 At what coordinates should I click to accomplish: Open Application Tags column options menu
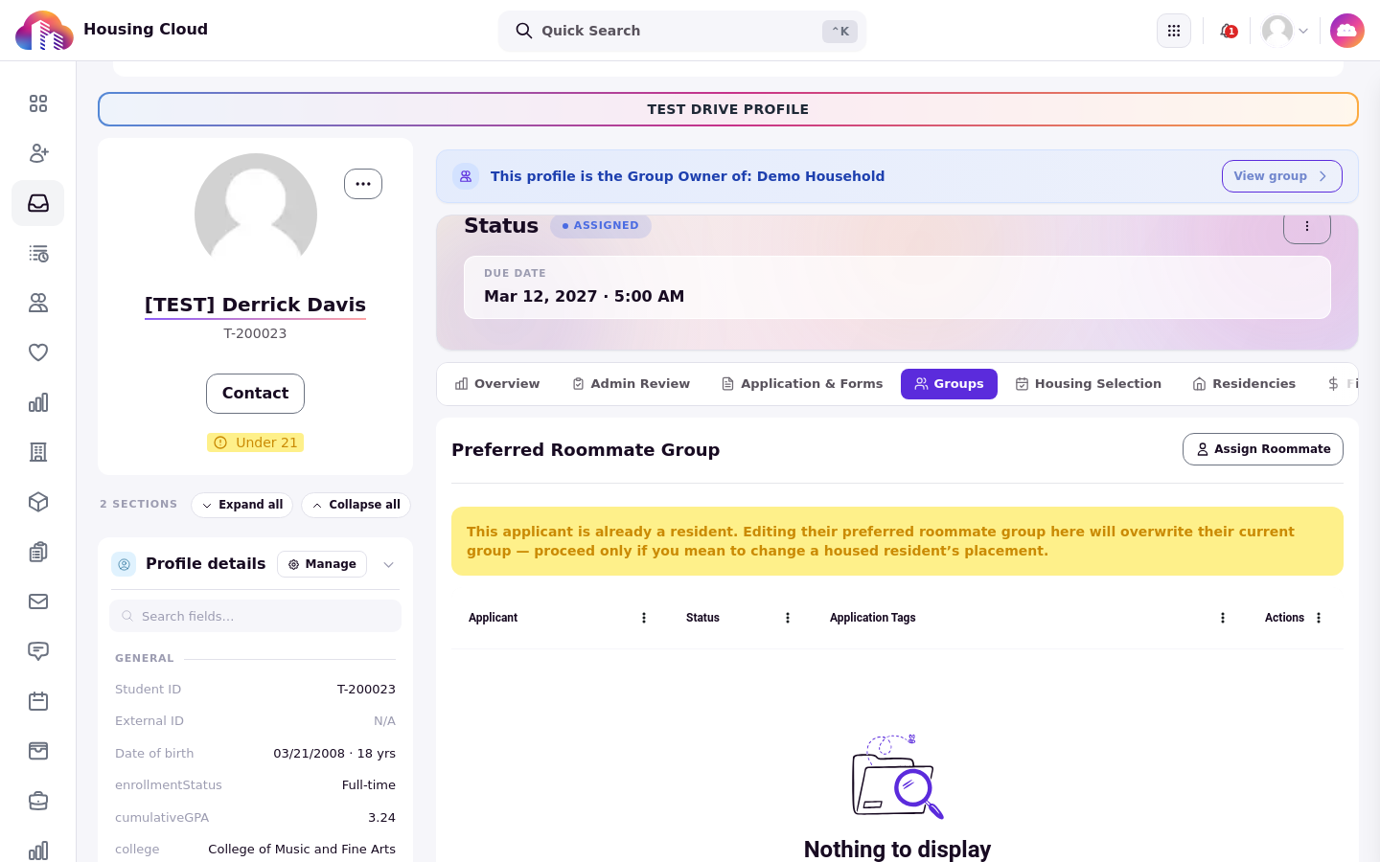[x=1223, y=618]
